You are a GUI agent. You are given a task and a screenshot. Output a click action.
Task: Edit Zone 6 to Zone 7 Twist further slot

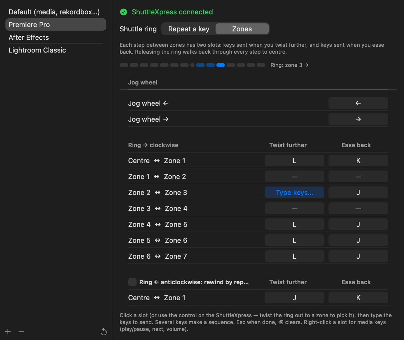[294, 256]
